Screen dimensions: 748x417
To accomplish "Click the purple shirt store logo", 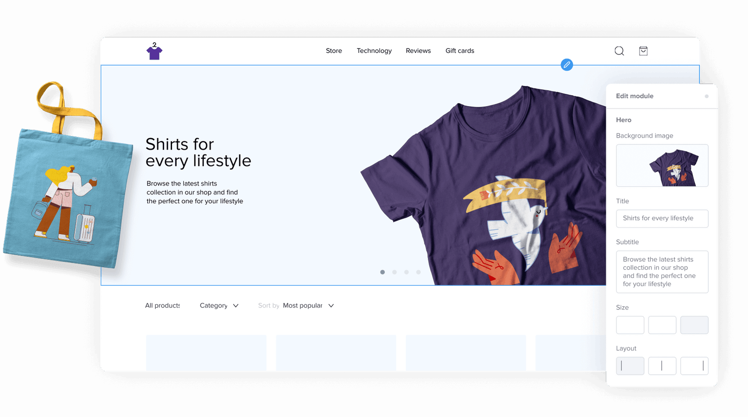I will click(154, 51).
